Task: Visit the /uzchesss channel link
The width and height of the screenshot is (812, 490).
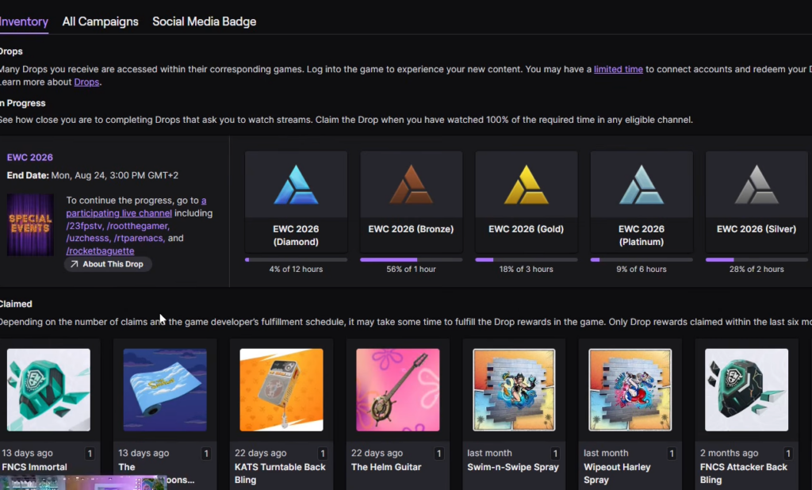Action: tap(88, 239)
